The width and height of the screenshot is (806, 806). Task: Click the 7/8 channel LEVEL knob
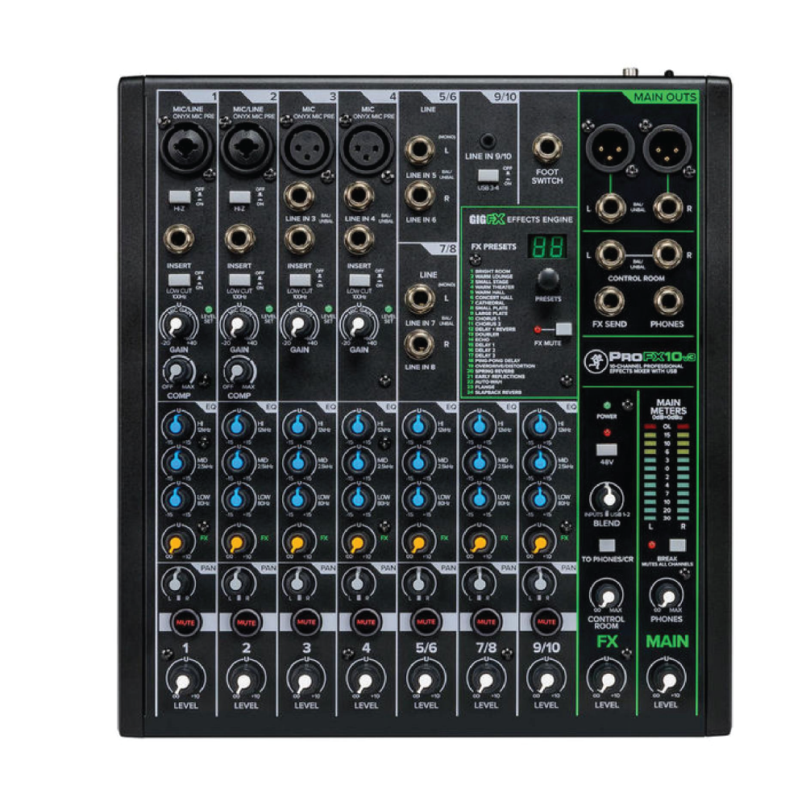coord(486,679)
